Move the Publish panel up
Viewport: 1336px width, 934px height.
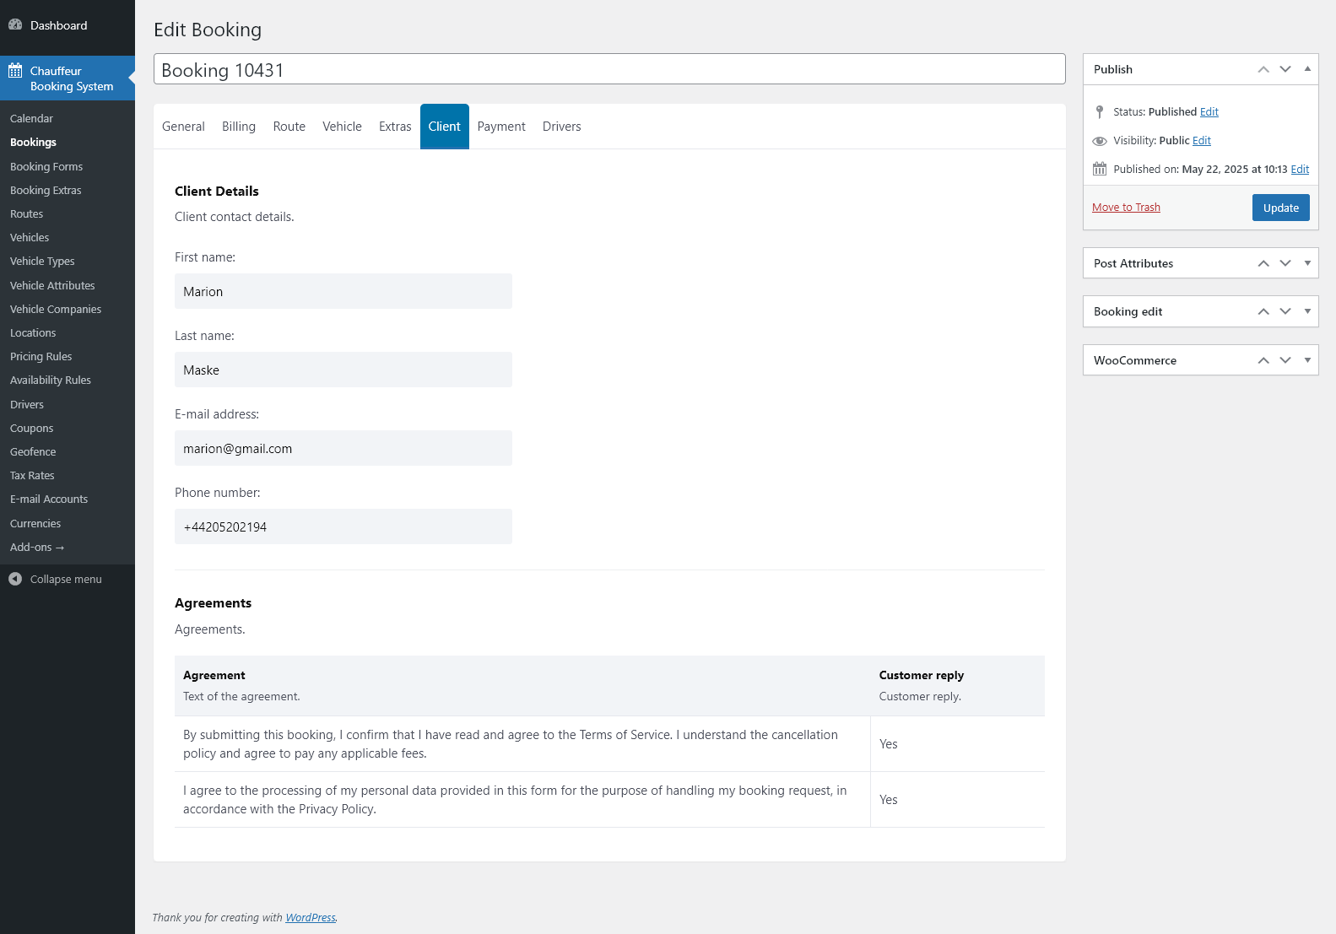pos(1263,69)
